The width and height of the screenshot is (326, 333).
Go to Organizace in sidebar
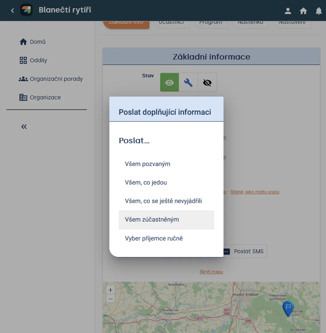tap(45, 97)
